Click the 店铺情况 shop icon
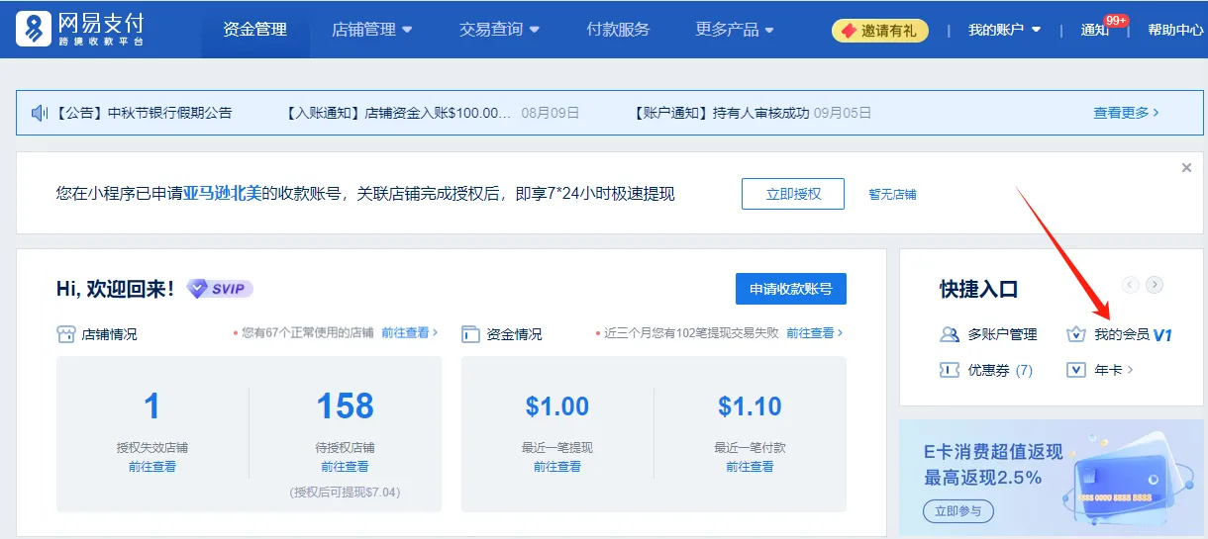1208x539 pixels. pos(65,334)
